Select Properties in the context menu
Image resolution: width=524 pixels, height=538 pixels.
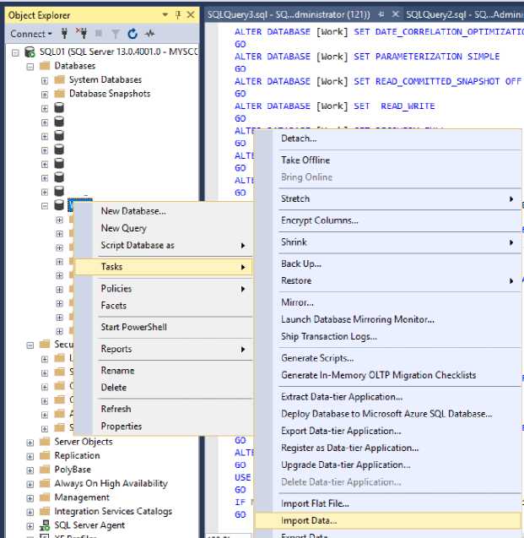click(x=164, y=427)
